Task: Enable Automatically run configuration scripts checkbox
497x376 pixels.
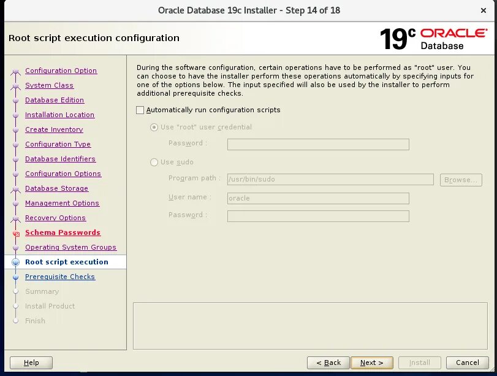Action: (x=140, y=110)
